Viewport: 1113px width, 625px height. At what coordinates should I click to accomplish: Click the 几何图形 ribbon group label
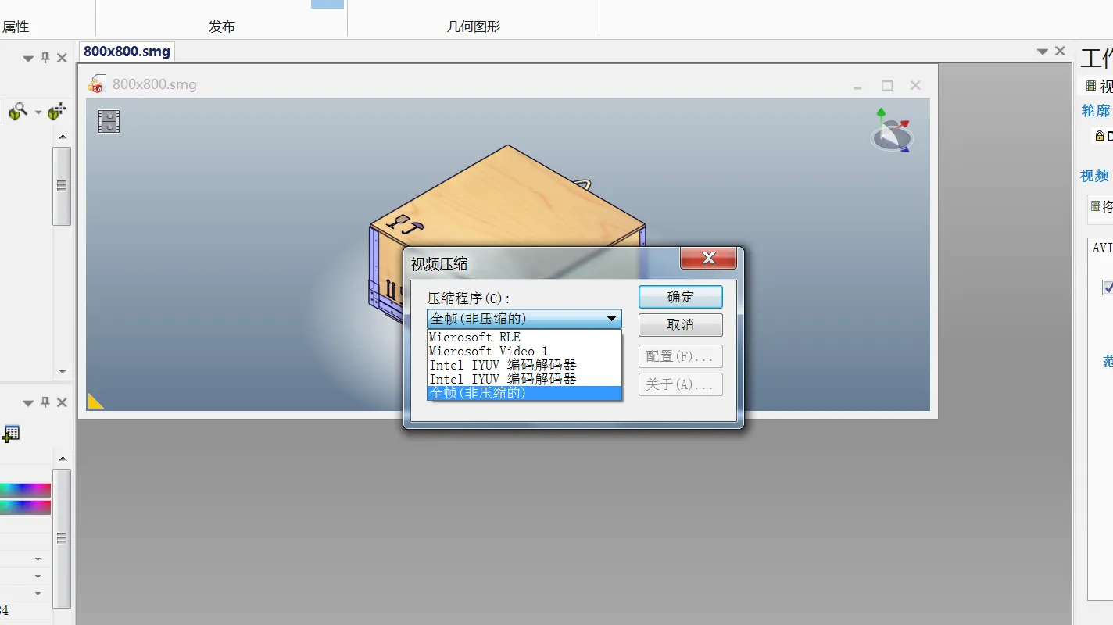(x=474, y=27)
